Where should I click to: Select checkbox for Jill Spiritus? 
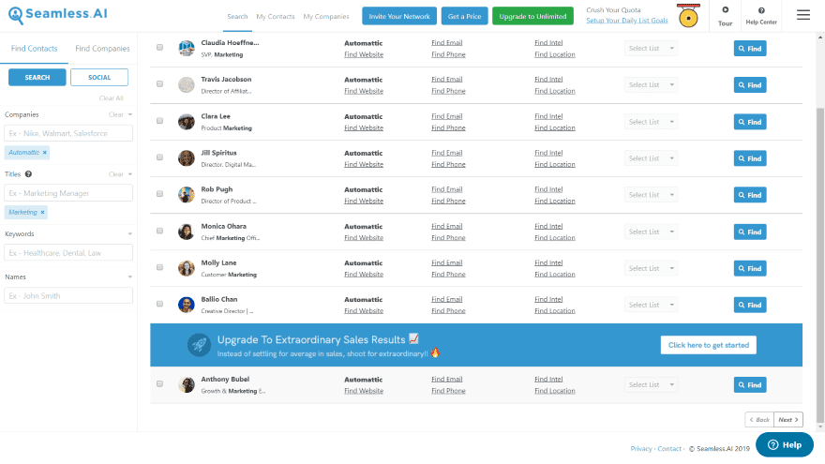pos(159,157)
